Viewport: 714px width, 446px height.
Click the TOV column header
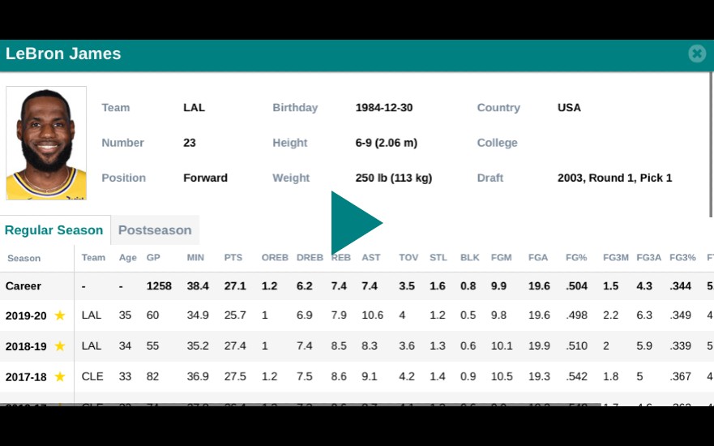(408, 257)
